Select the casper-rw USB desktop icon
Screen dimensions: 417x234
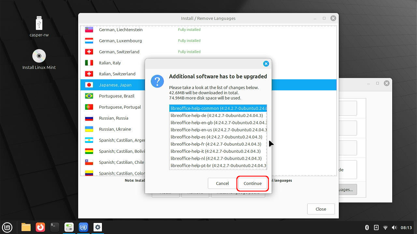[x=39, y=27]
